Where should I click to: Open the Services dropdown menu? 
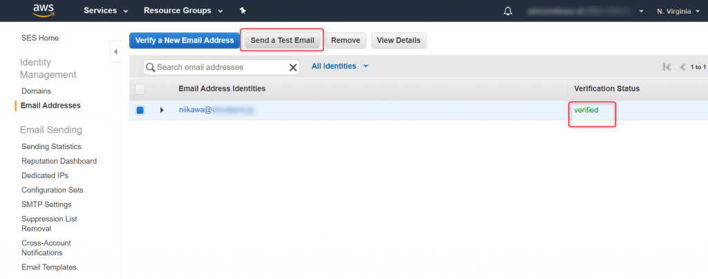click(106, 10)
